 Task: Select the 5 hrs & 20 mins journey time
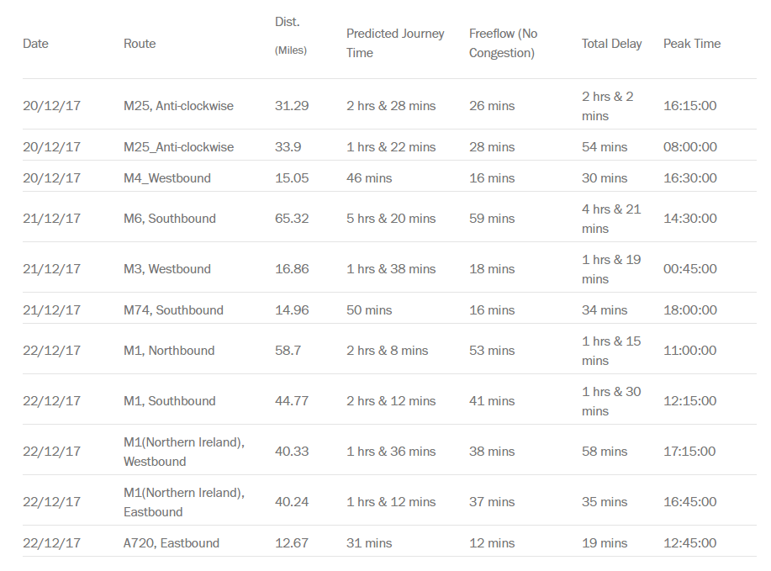click(x=391, y=219)
